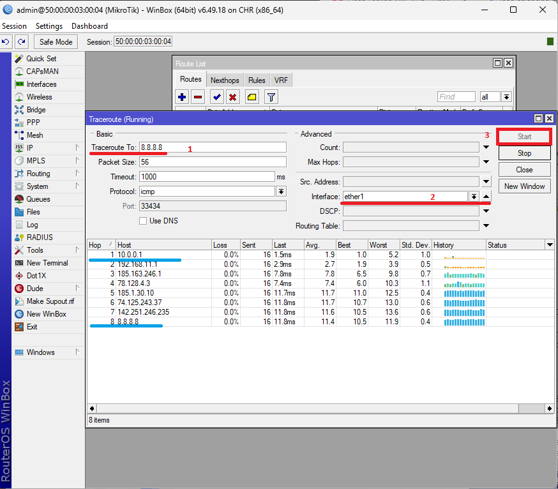Image resolution: width=558 pixels, height=489 pixels.
Task: Click the Traceroute To address field
Action: click(x=213, y=147)
